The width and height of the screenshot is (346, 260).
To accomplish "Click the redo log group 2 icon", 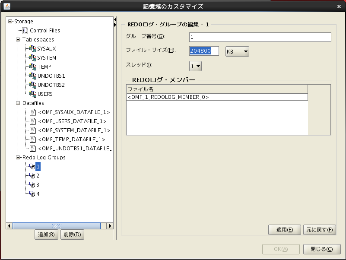I will pos(32,175).
